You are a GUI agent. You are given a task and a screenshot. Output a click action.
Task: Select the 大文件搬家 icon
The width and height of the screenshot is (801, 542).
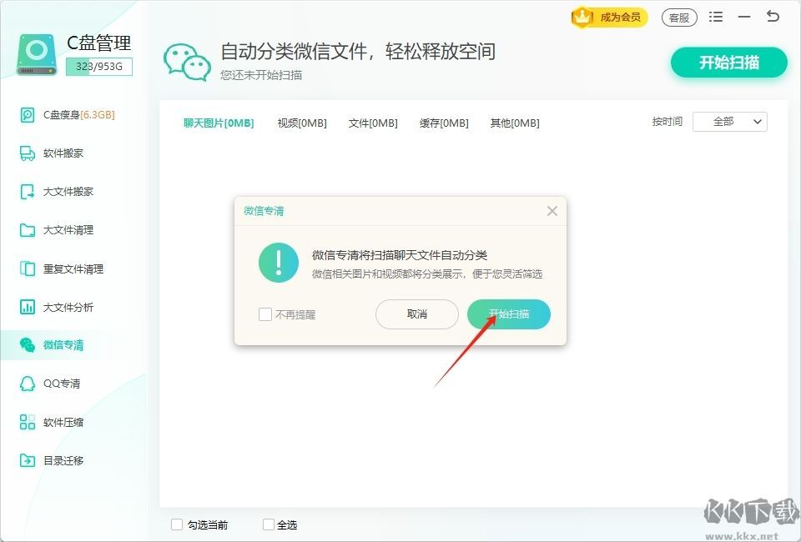tap(28, 192)
